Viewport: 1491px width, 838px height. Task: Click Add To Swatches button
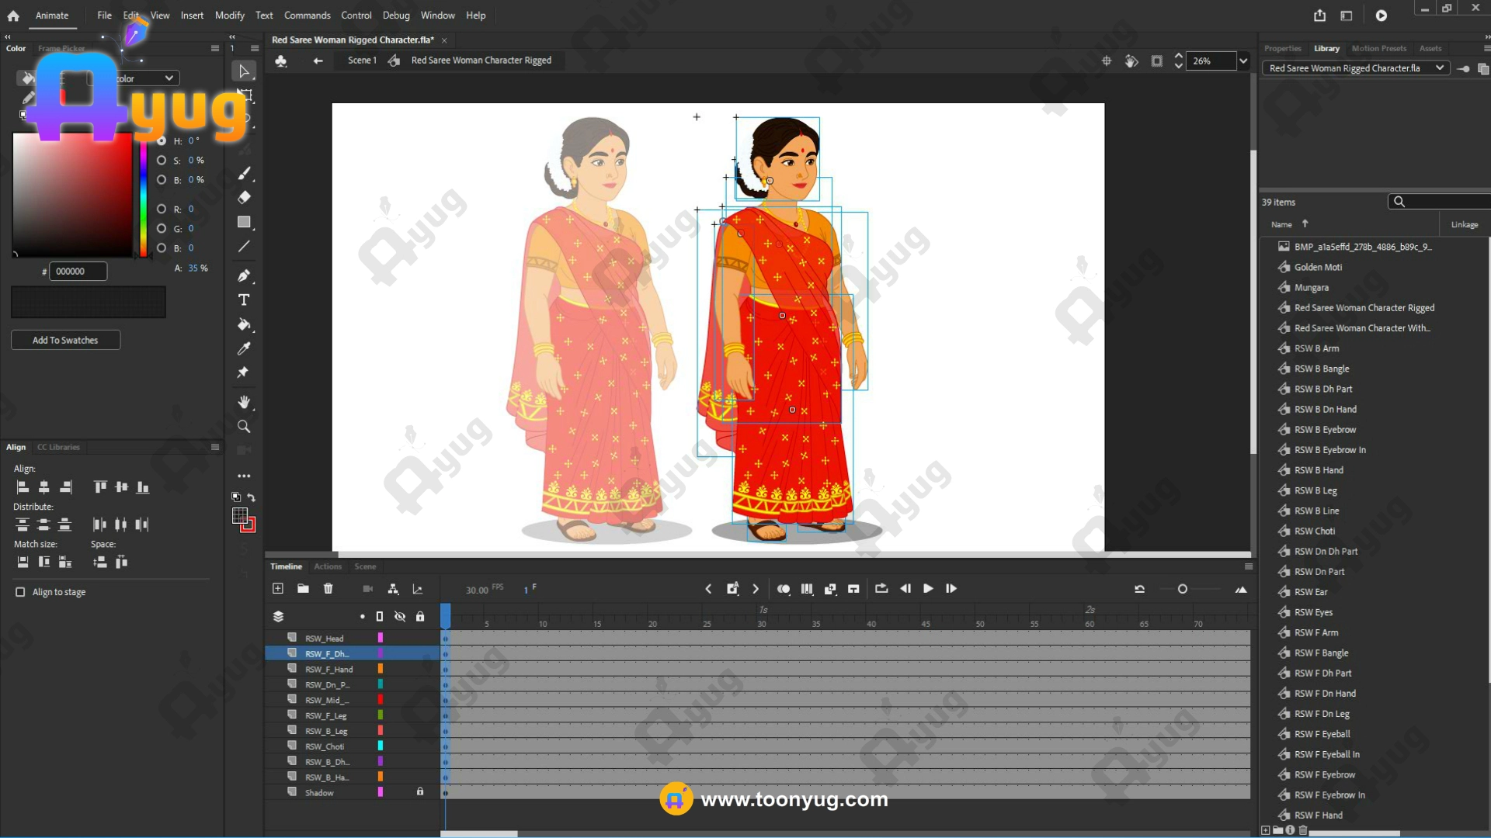(x=65, y=340)
